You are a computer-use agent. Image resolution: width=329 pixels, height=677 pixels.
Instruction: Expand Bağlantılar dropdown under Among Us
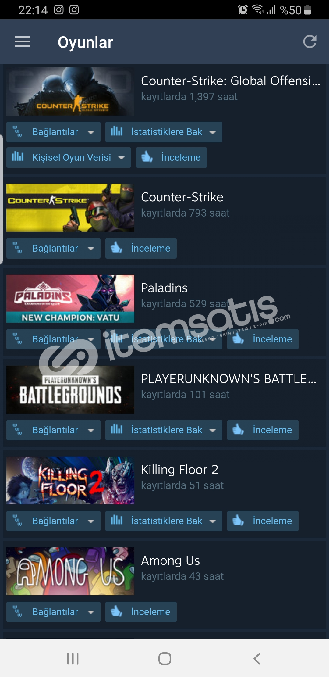click(x=53, y=612)
